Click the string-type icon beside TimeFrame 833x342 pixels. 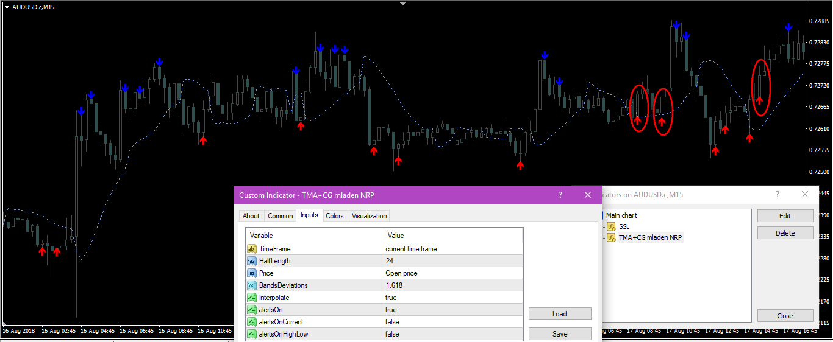click(252, 249)
